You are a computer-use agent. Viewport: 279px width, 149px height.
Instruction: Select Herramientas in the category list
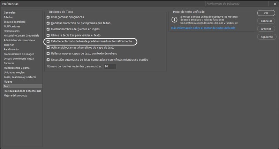click(x=12, y=31)
